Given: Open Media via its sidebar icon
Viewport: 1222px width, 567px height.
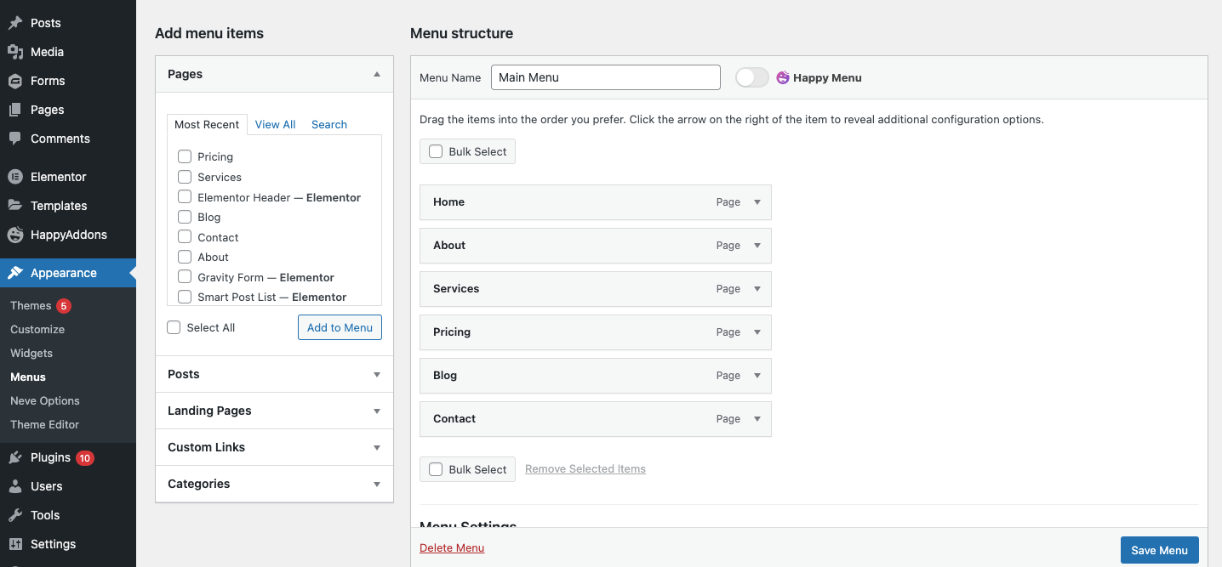Looking at the screenshot, I should tap(15, 52).
